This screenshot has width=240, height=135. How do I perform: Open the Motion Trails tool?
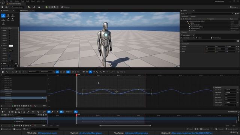pos(8,19)
